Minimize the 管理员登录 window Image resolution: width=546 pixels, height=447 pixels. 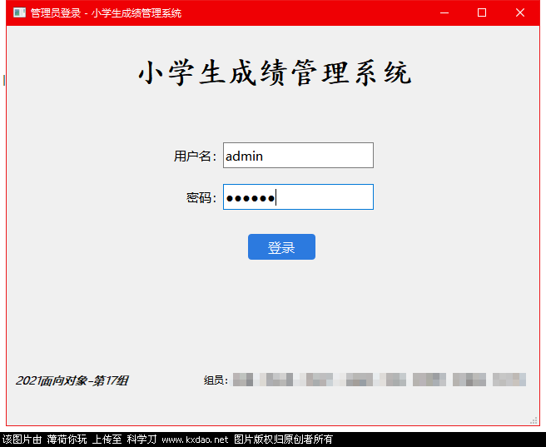click(x=444, y=12)
